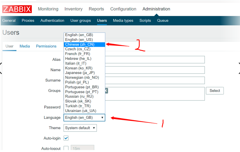
Task: Go to Media types submenu
Action: pos(123,21)
